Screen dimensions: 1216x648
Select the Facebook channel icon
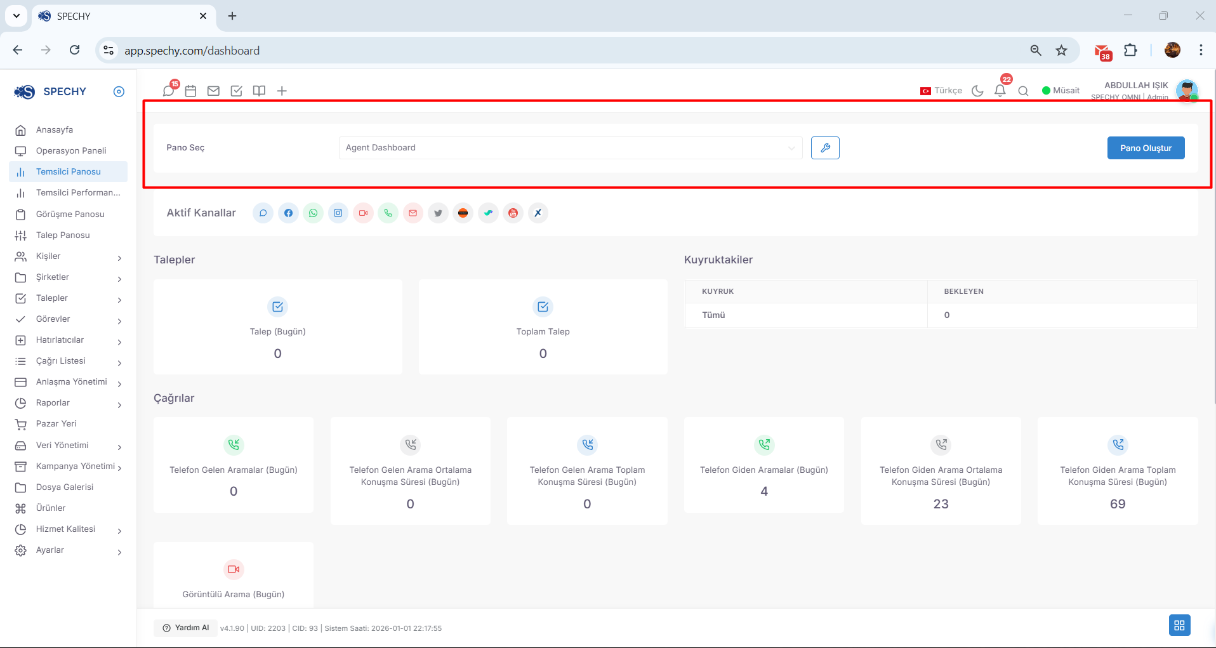coord(288,213)
